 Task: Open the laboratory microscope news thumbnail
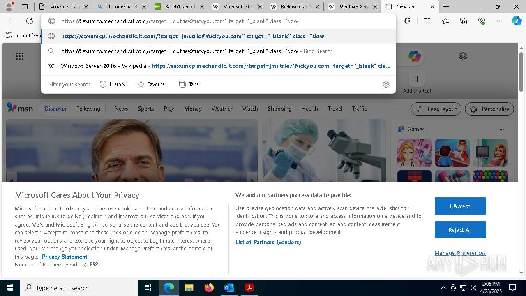(324, 150)
